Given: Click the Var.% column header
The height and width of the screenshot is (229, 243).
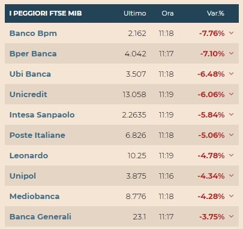Looking at the screenshot, I should pyautogui.click(x=215, y=13).
